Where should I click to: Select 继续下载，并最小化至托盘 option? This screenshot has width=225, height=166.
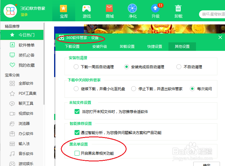click(x=76, y=89)
